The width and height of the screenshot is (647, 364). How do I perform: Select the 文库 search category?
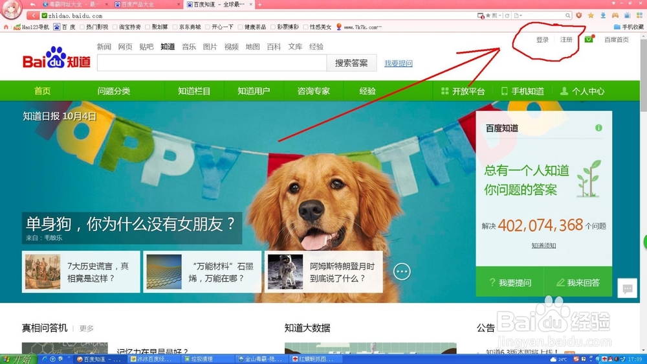click(295, 47)
